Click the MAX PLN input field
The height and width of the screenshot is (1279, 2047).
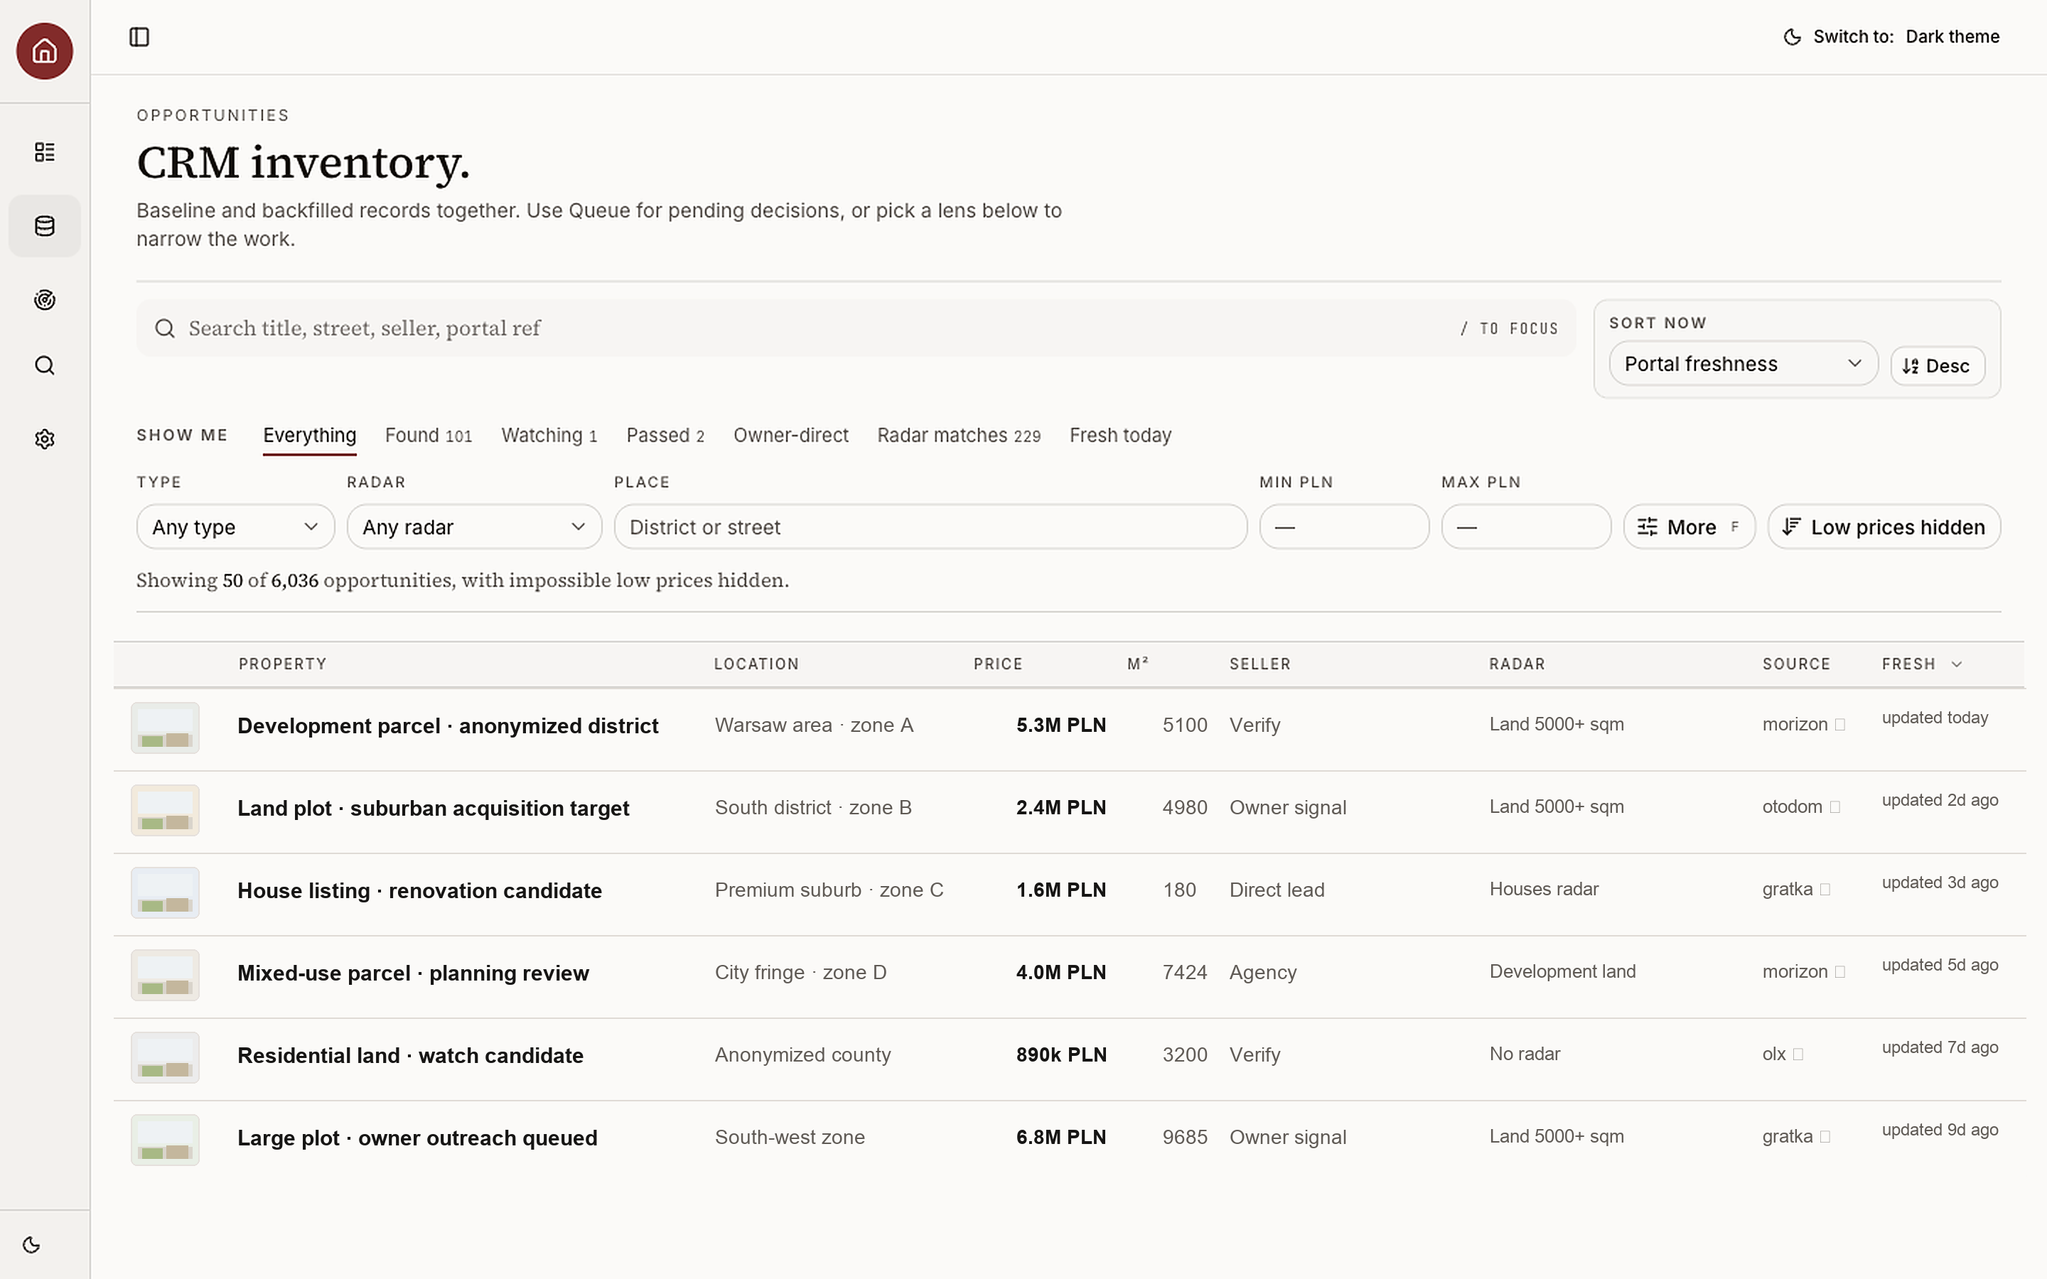tap(1526, 527)
